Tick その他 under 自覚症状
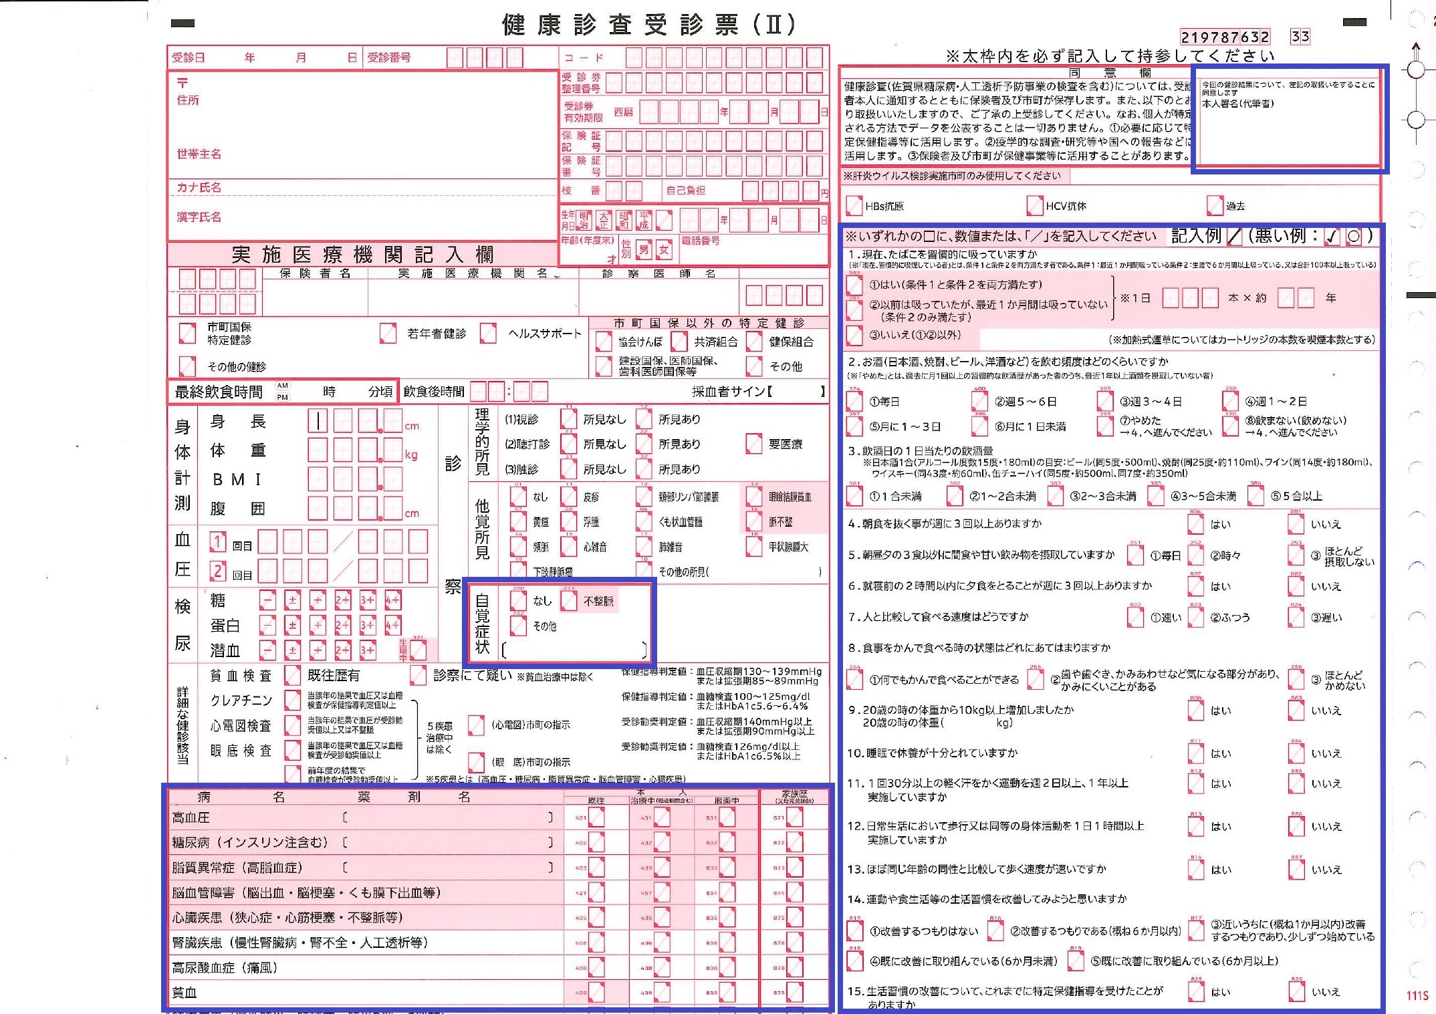Viewport: 1436px width, 1014px height. [x=518, y=626]
